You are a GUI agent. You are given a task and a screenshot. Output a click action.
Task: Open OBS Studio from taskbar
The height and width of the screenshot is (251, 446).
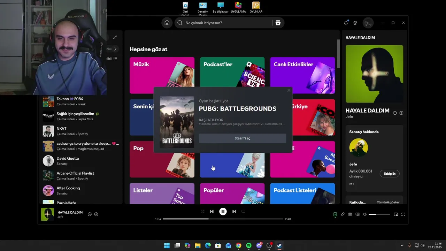[269, 245]
